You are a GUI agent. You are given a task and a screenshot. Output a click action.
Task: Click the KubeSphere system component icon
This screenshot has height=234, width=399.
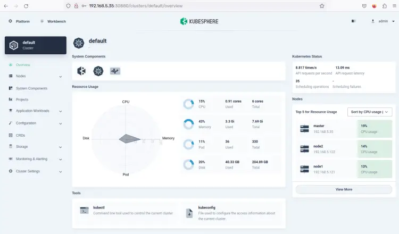(81, 71)
